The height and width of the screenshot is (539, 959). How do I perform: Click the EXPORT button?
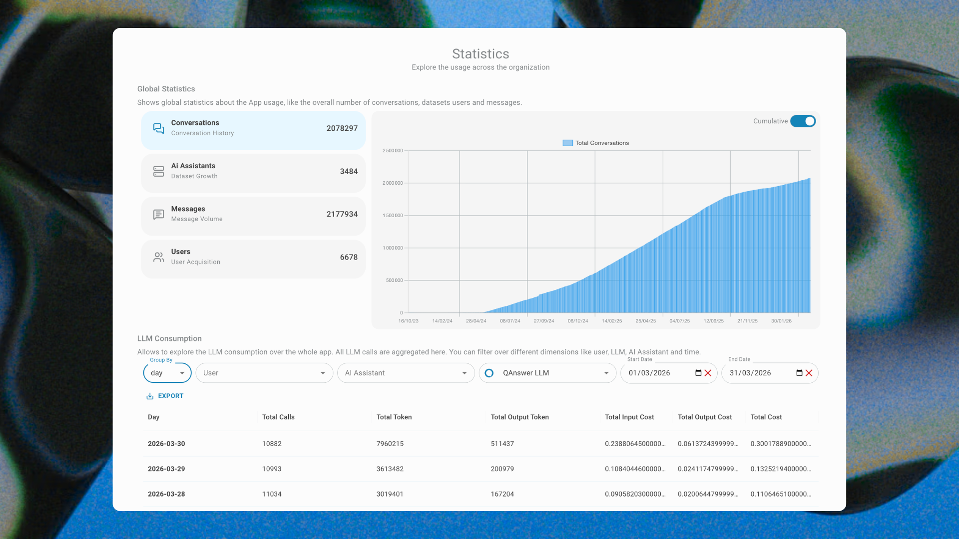[x=170, y=396]
